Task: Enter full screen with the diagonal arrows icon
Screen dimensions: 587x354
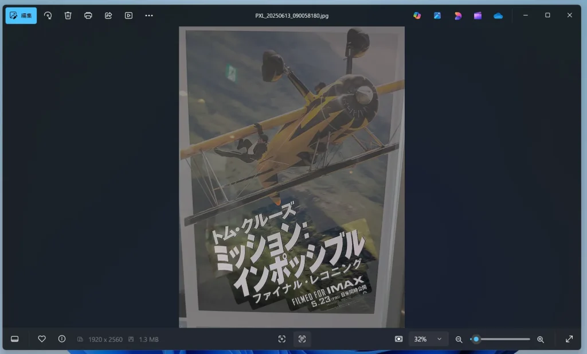Action: (569, 339)
